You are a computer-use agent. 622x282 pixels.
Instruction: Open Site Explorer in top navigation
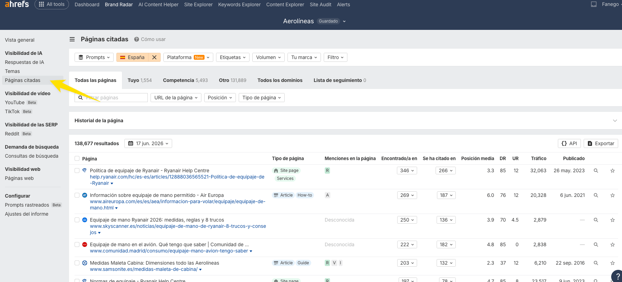point(198,5)
